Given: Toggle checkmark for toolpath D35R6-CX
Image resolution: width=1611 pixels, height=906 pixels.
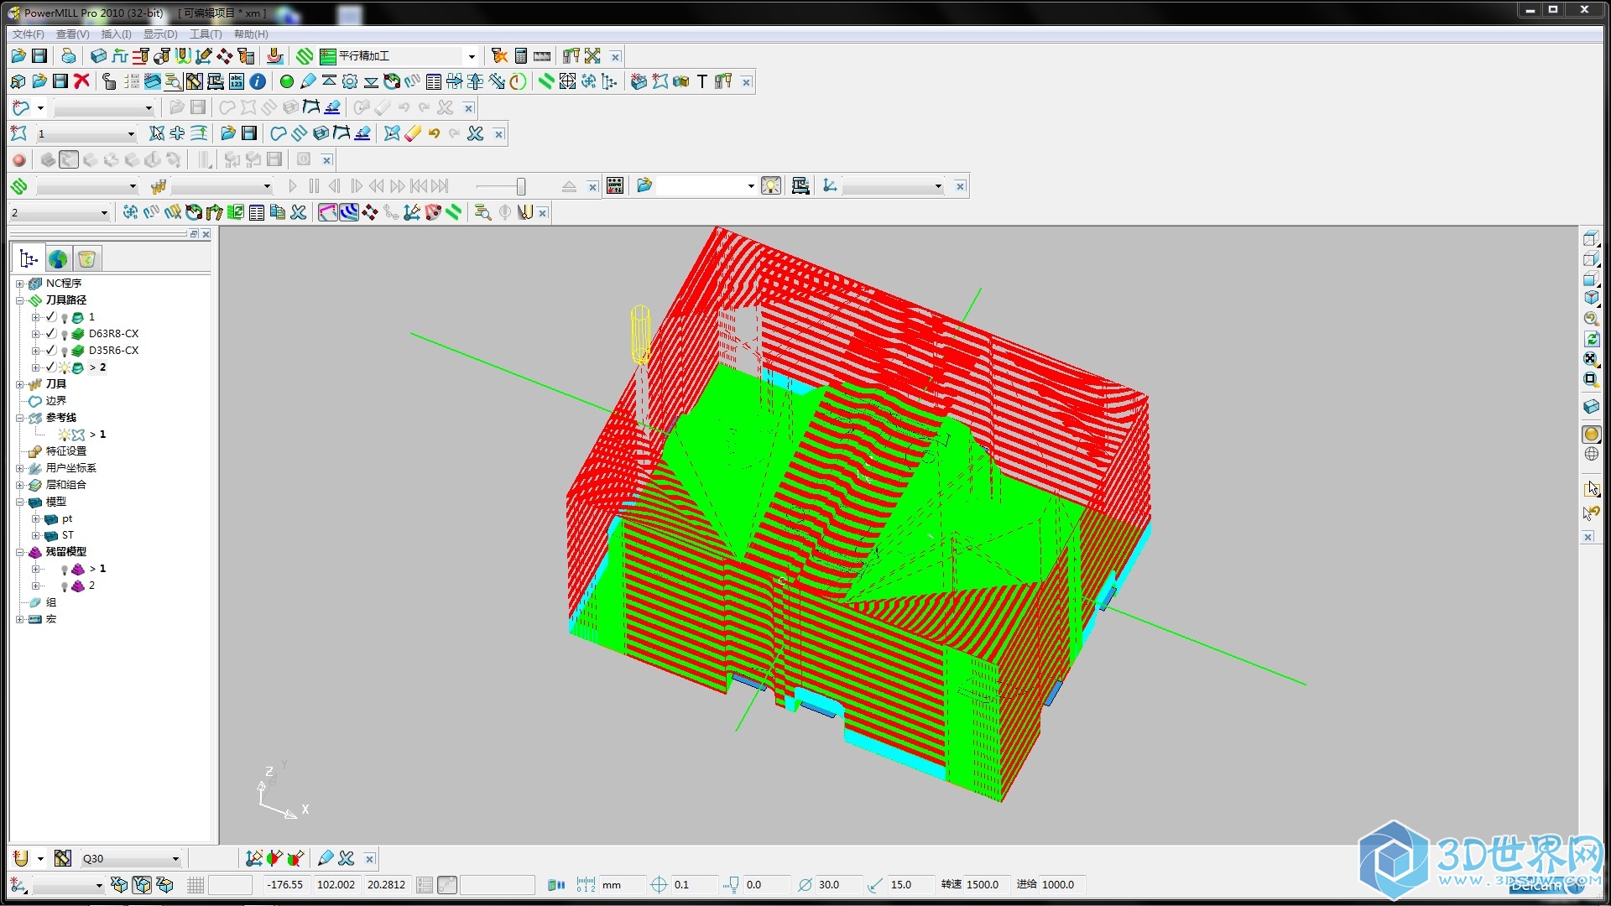Looking at the screenshot, I should (x=51, y=351).
